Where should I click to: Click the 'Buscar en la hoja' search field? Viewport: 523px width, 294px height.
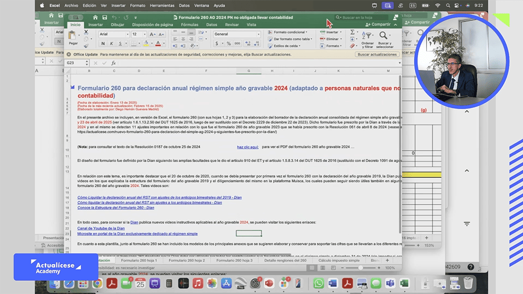tap(362, 17)
